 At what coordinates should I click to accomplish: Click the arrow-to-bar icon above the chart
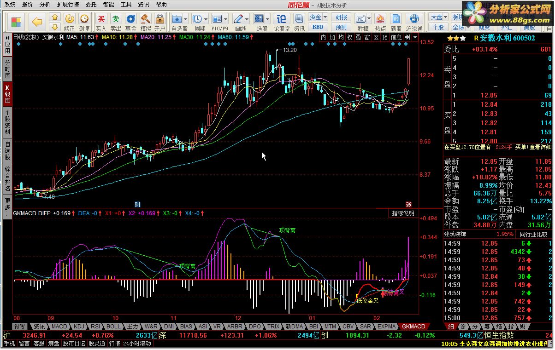point(407,37)
